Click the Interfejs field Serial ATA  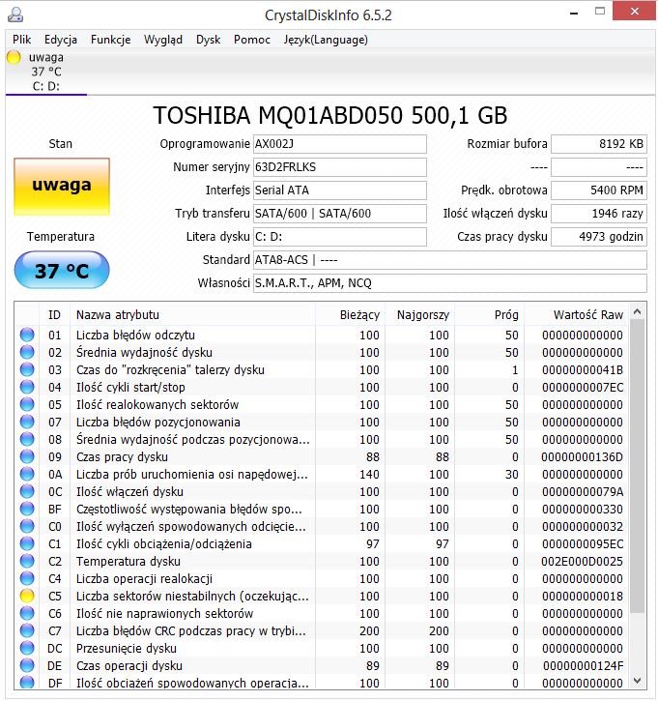click(x=340, y=190)
